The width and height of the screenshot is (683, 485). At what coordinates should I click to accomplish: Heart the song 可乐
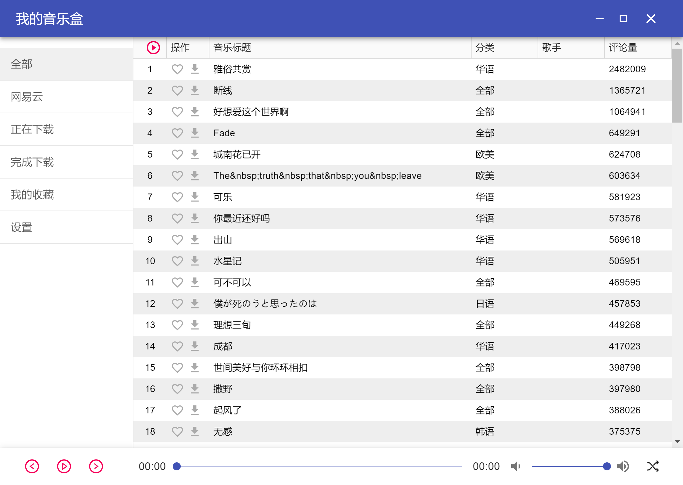(177, 197)
